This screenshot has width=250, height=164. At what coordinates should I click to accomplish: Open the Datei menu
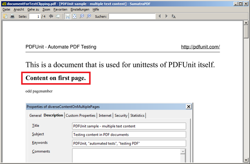click(7, 9)
